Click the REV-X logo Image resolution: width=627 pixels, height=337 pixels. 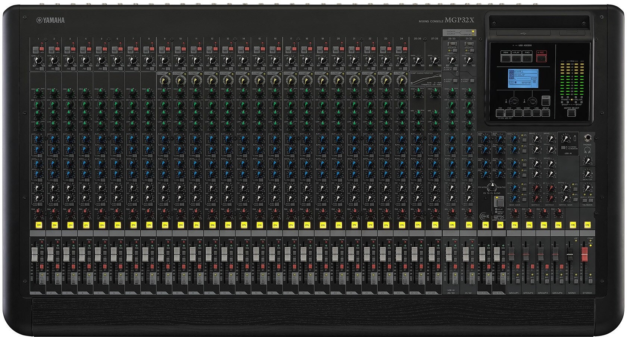(485, 215)
